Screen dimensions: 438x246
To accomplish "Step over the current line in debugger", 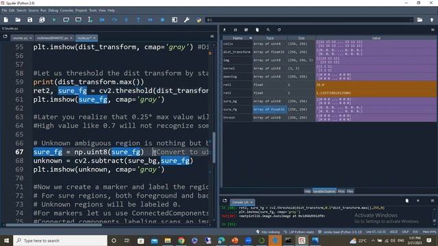I will coord(114,20).
